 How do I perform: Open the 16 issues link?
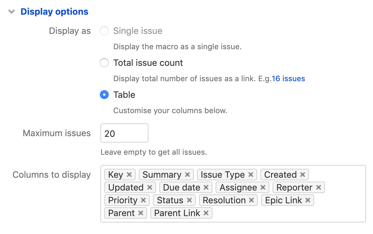(x=289, y=78)
